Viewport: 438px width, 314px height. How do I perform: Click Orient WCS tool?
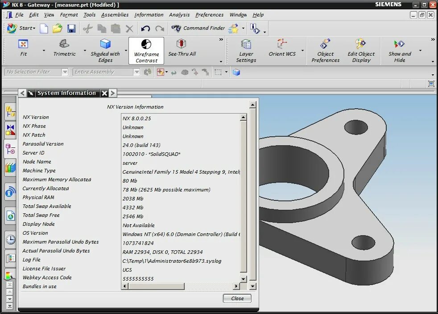[282, 48]
